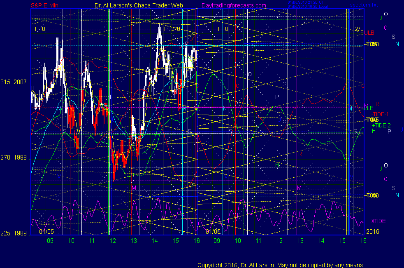Click the red -TIDE-1 legend label
Image resolution: width=404 pixels, height=268 pixels.
tap(380, 114)
